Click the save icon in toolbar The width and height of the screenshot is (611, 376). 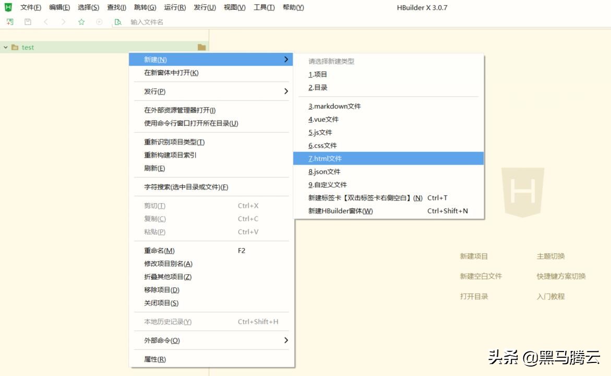(x=28, y=22)
